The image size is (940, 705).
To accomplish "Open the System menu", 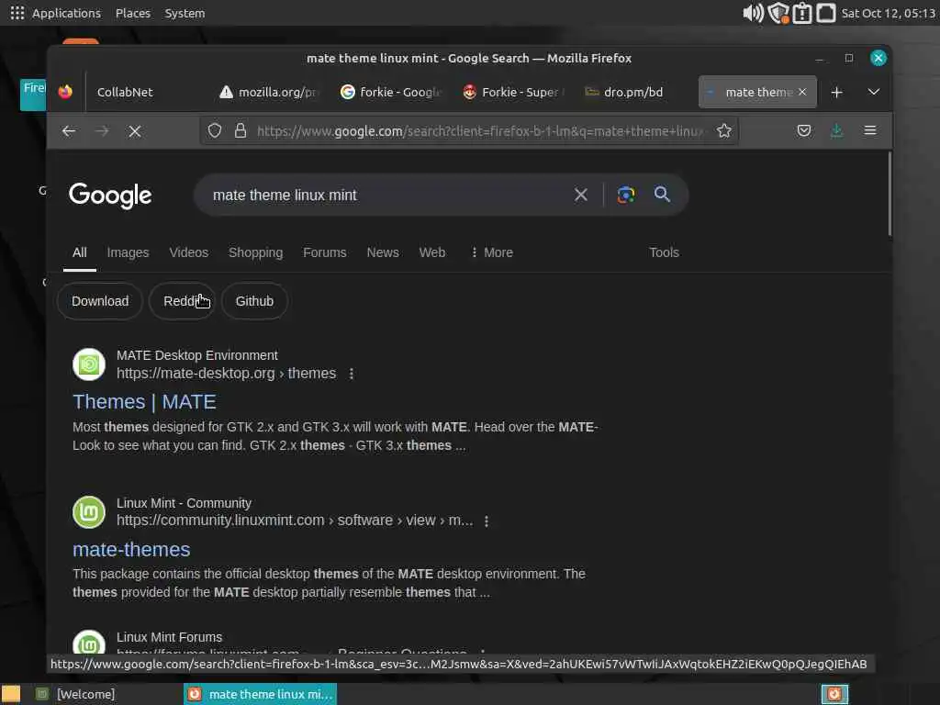I will click(x=185, y=13).
